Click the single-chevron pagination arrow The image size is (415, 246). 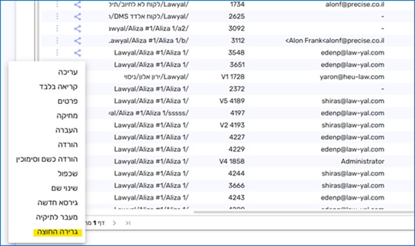point(114,223)
